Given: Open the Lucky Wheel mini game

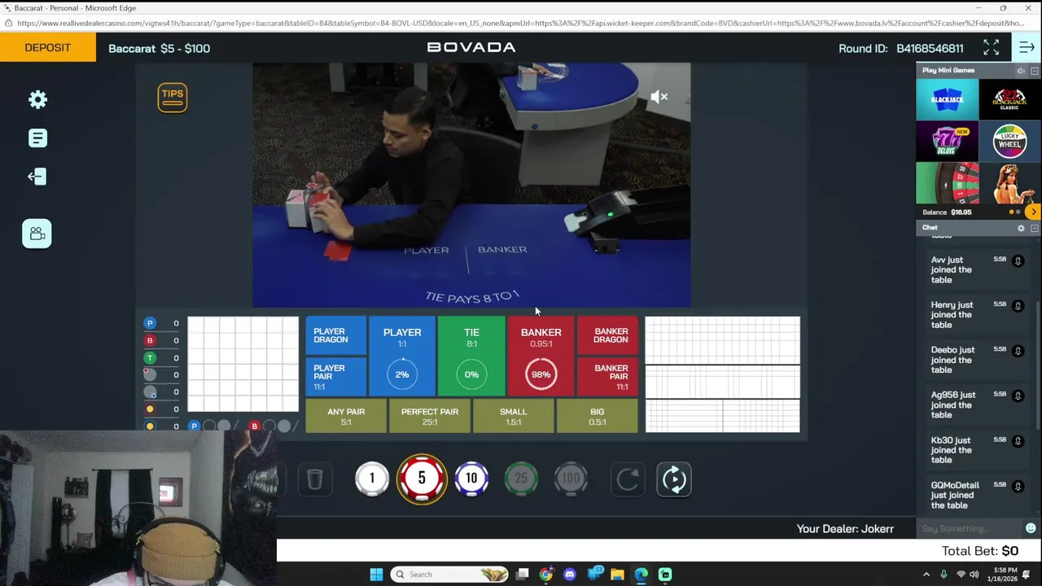Looking at the screenshot, I should click(x=1009, y=141).
